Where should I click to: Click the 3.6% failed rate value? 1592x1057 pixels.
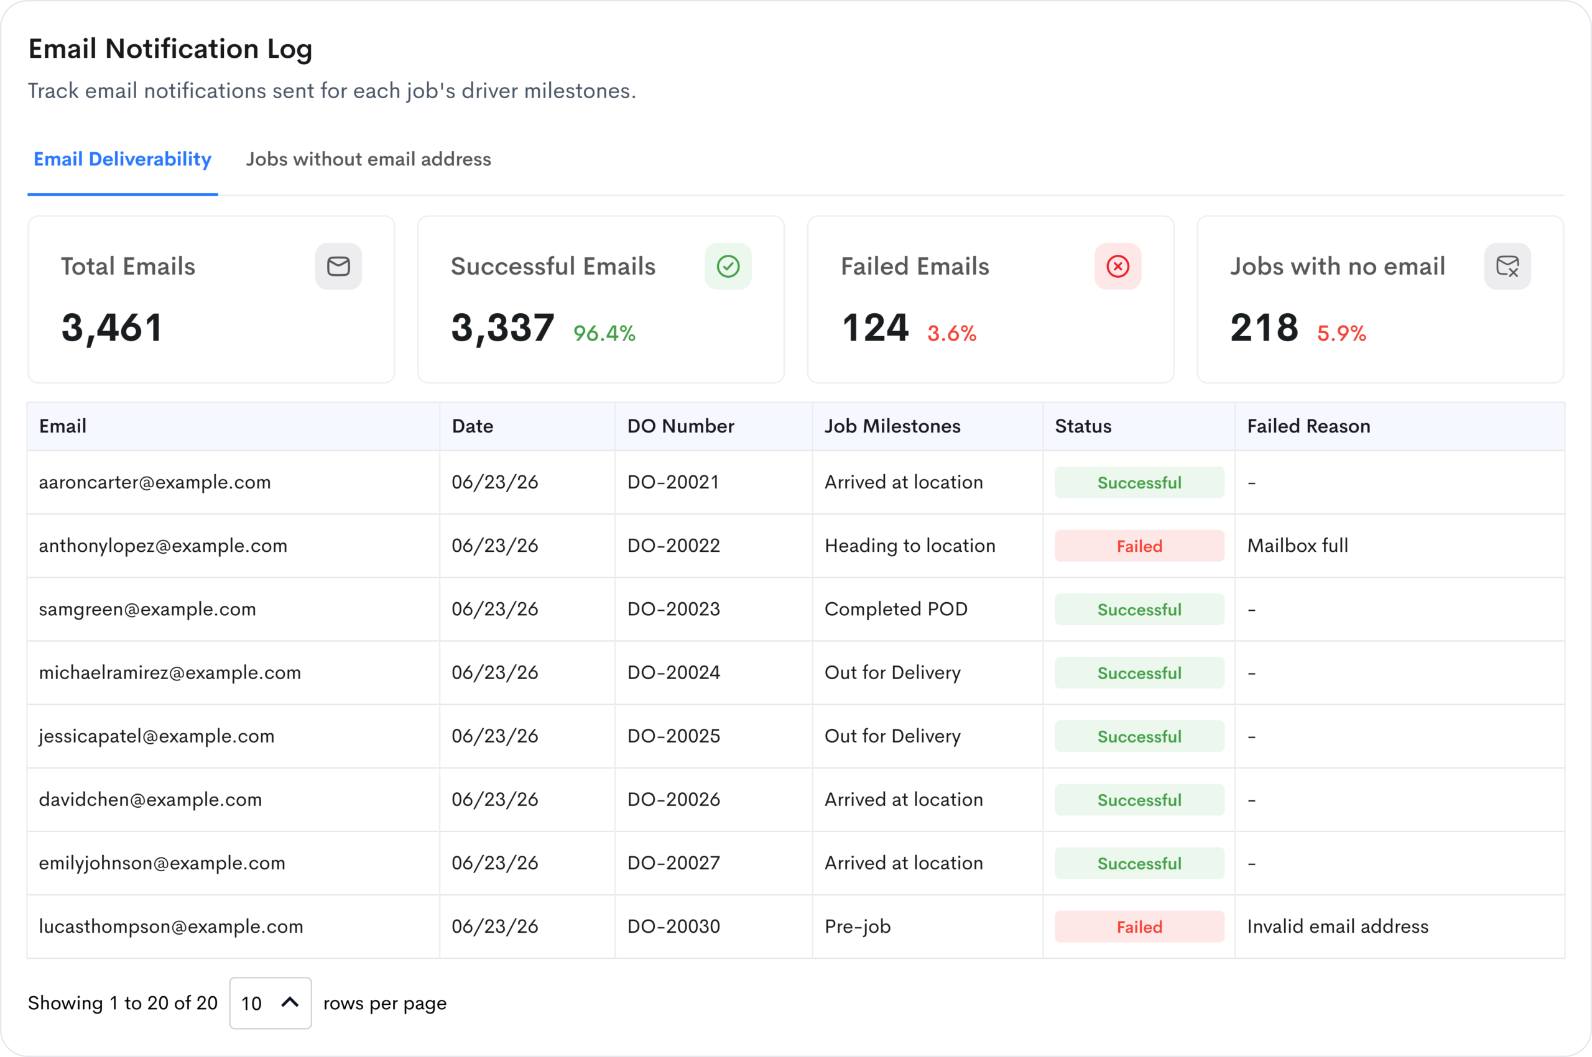coord(952,333)
